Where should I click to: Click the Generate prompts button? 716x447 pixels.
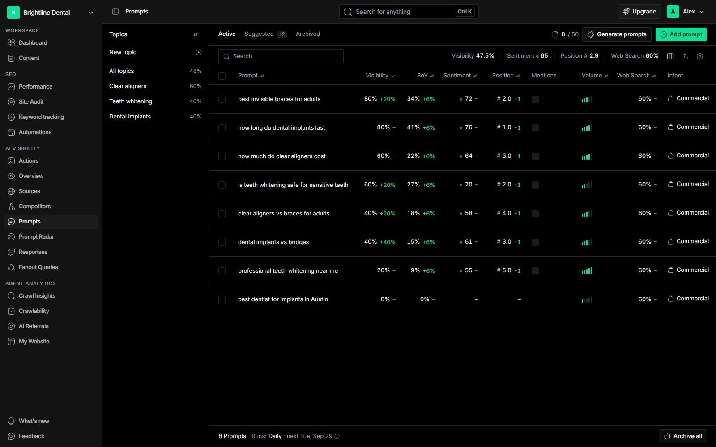617,34
